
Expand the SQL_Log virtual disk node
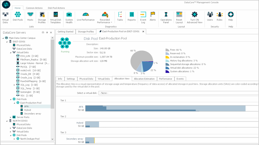pyautogui.click(x=14, y=85)
